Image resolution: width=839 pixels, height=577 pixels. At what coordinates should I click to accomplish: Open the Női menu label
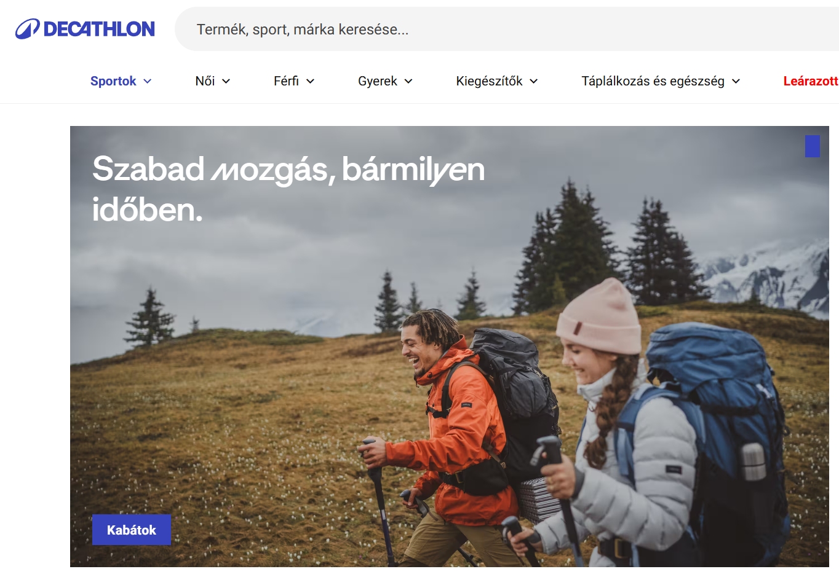(x=205, y=81)
